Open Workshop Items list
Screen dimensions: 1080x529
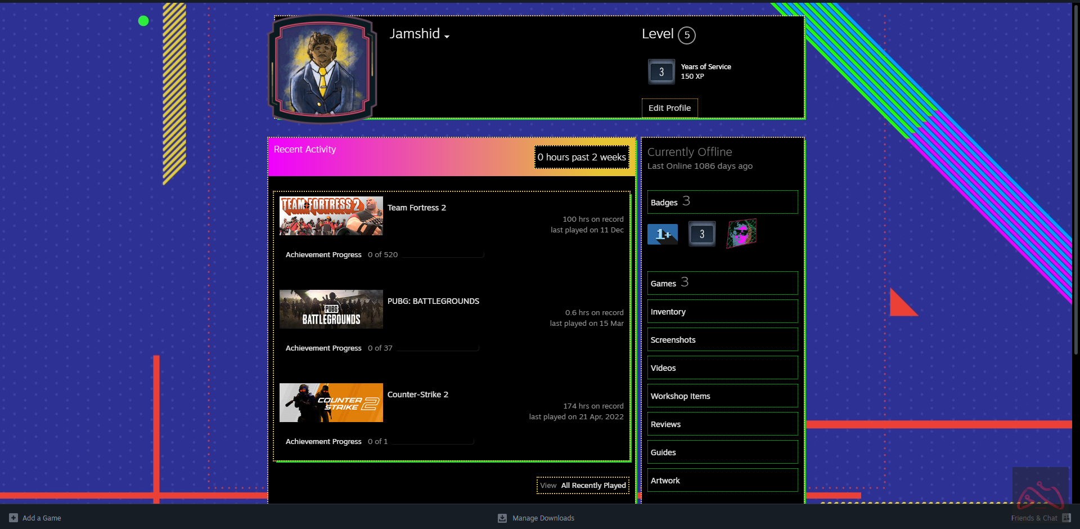pyautogui.click(x=680, y=396)
